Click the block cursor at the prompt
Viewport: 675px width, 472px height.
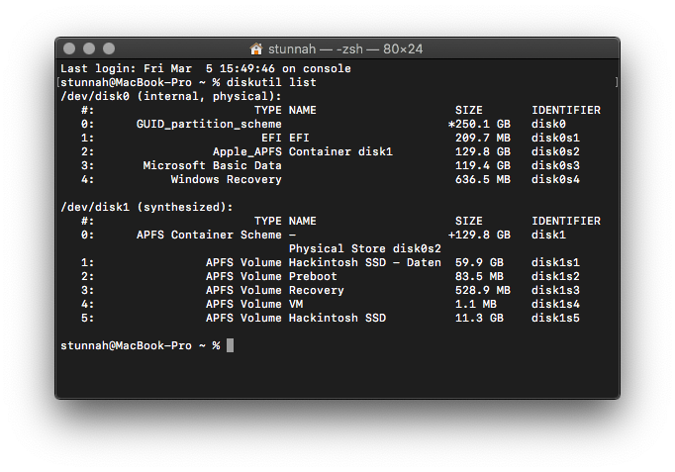click(231, 345)
